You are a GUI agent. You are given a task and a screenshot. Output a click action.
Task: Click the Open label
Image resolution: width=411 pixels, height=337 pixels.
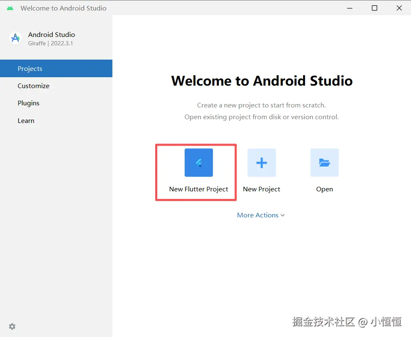pyautogui.click(x=325, y=189)
